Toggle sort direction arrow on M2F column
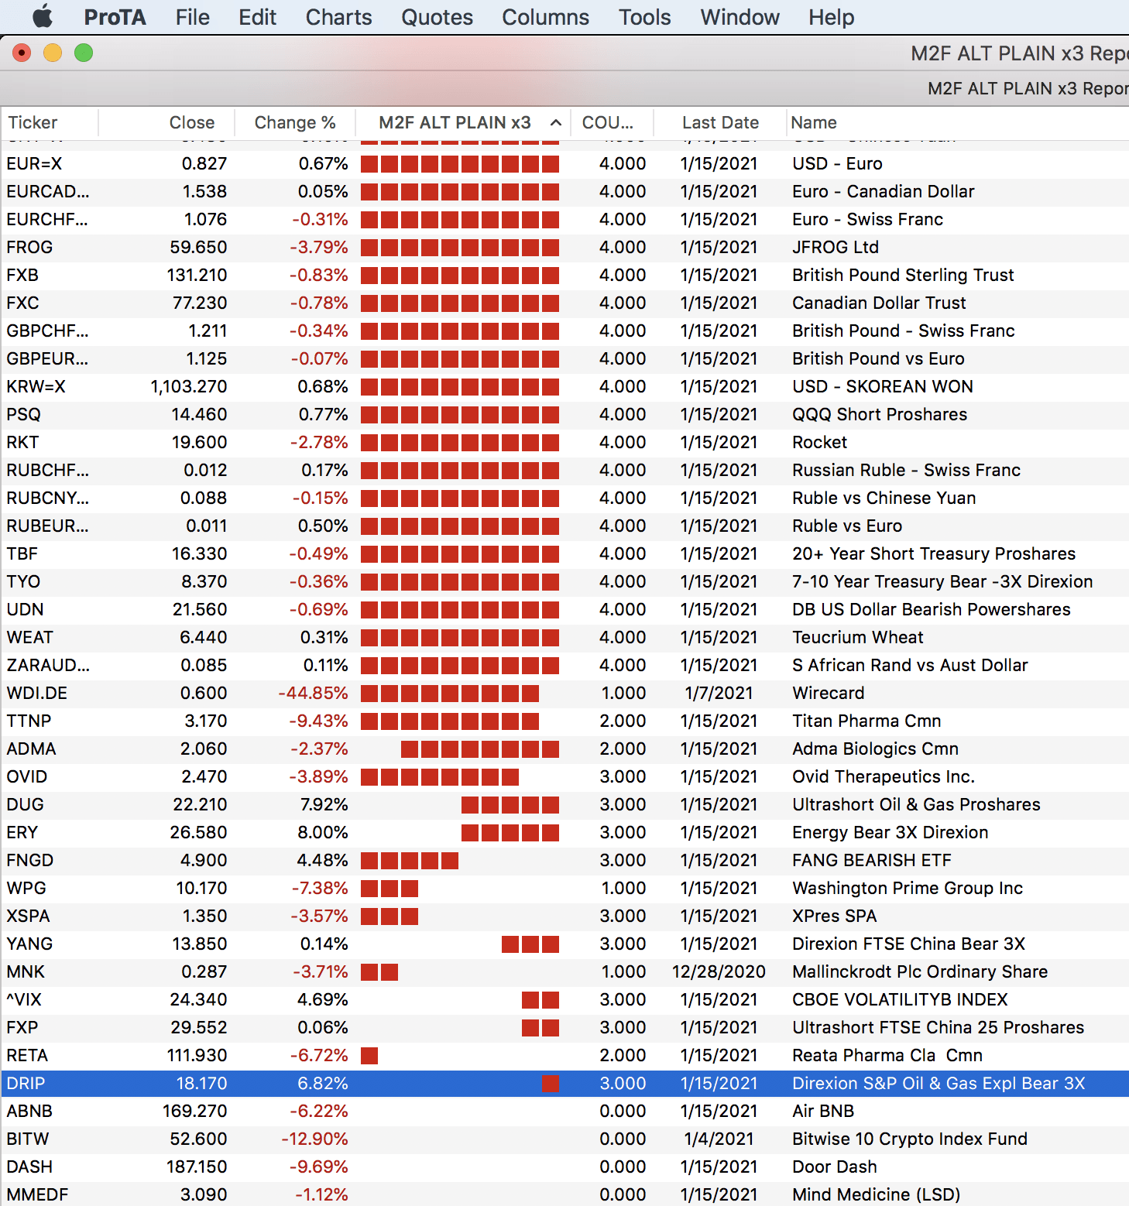The width and height of the screenshot is (1129, 1206). coord(555,123)
